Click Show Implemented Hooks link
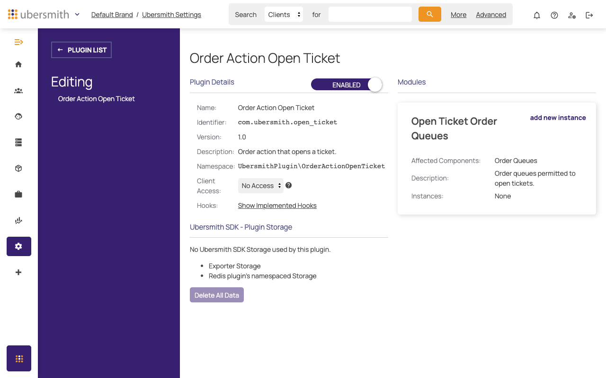This screenshot has height=378, width=606. (277, 206)
